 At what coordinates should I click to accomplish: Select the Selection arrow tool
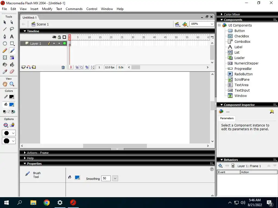(5, 22)
